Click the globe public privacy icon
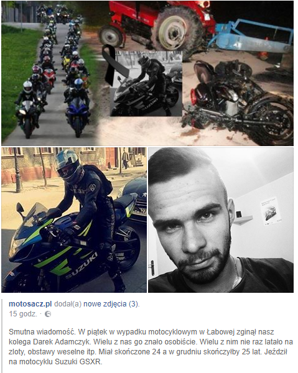The image size is (298, 373). point(48,314)
